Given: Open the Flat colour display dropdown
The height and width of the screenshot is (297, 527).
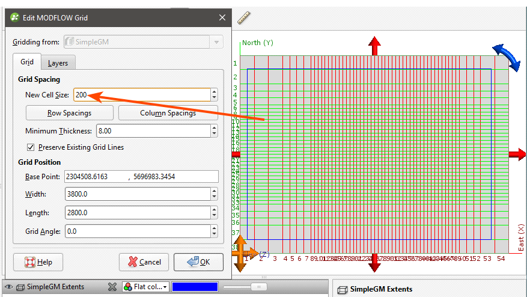Looking at the screenshot, I should coord(146,287).
